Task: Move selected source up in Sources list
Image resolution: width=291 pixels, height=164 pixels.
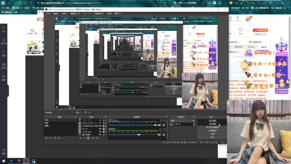Action: [x=93, y=138]
